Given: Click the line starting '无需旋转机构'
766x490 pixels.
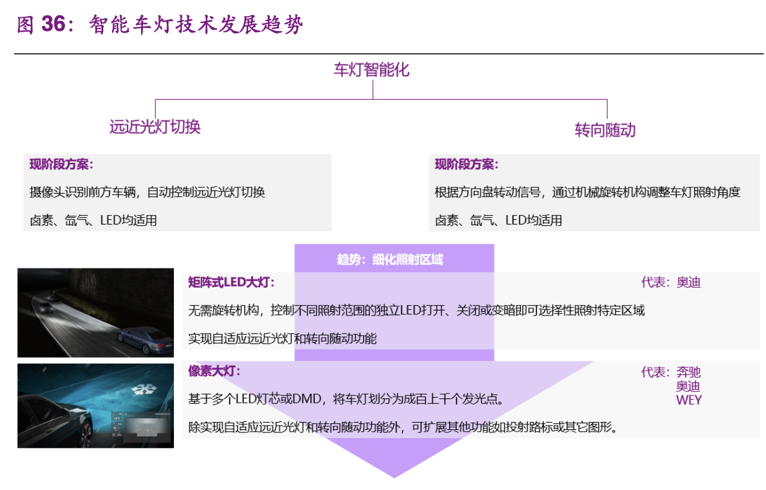Looking at the screenshot, I should point(416,311).
